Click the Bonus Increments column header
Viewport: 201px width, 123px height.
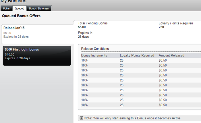point(94,55)
